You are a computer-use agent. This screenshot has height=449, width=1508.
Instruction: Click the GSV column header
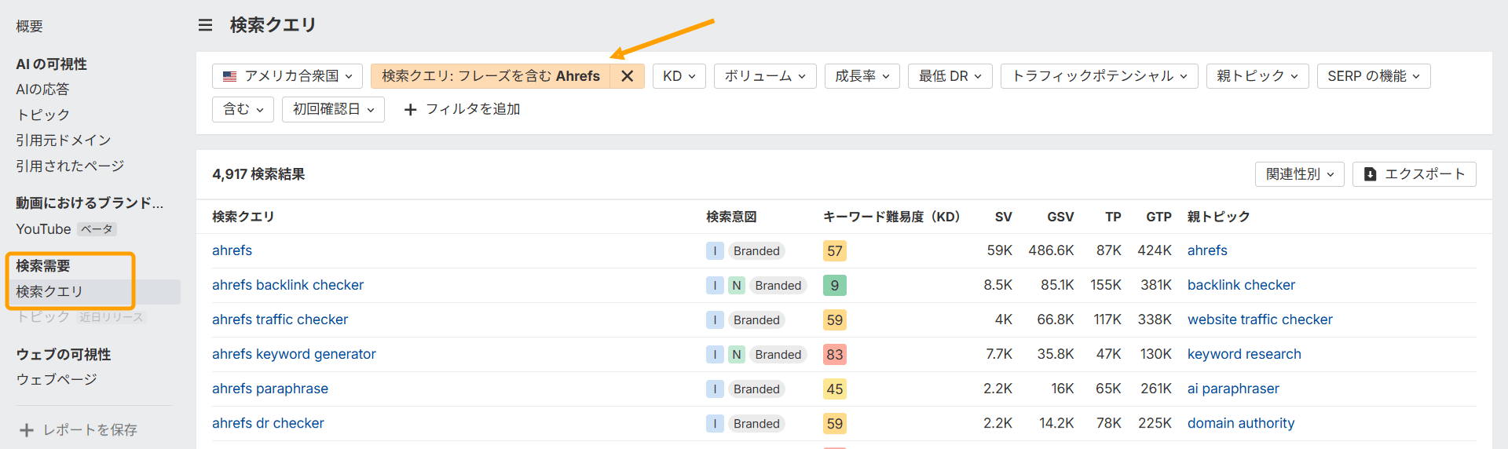pos(1060,217)
